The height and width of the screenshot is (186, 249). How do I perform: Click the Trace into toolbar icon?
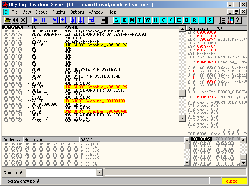[74, 20]
